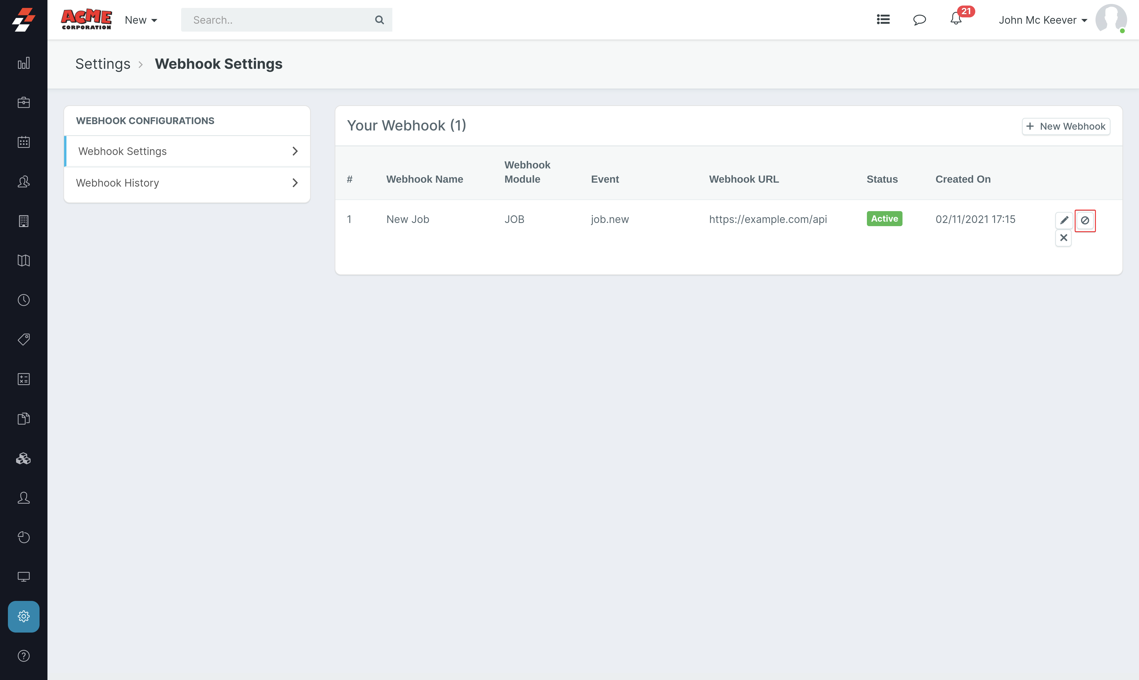Expand Webhook History chevron
Viewport: 1139px width, 680px height.
pos(295,183)
